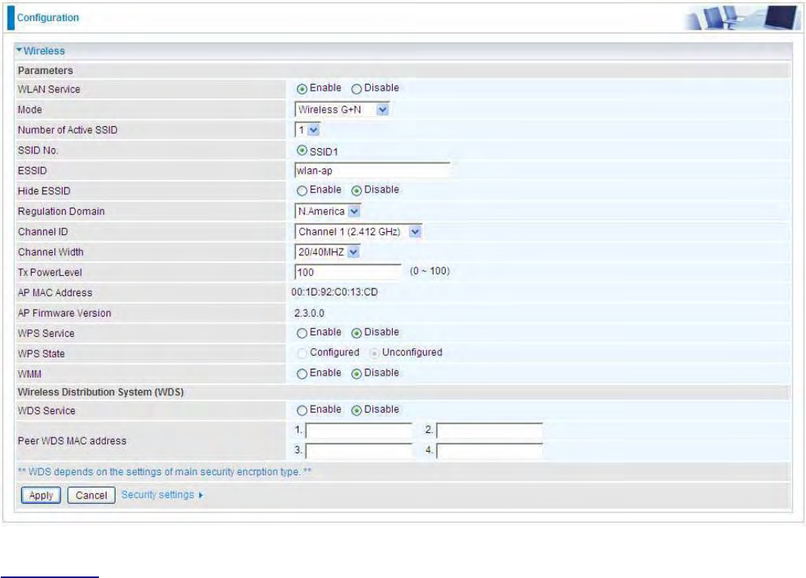Click the AP MAC Address value 00:1D:92:C0:13:CD

click(334, 292)
